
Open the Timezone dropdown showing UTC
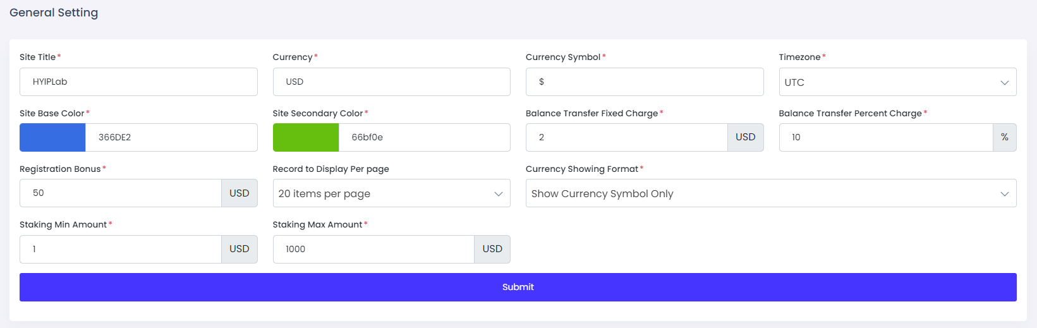(897, 82)
